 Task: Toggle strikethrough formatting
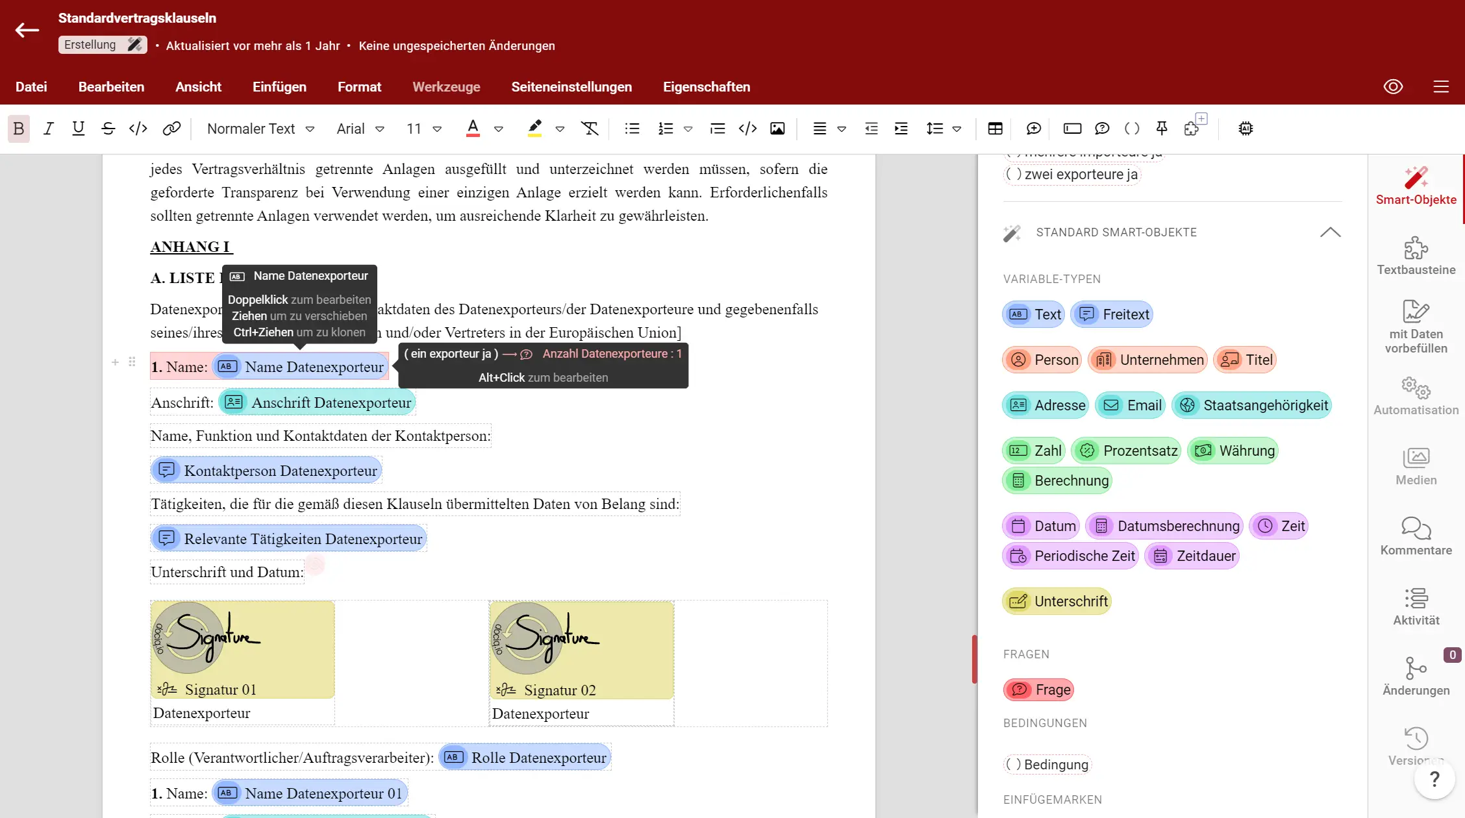(108, 129)
